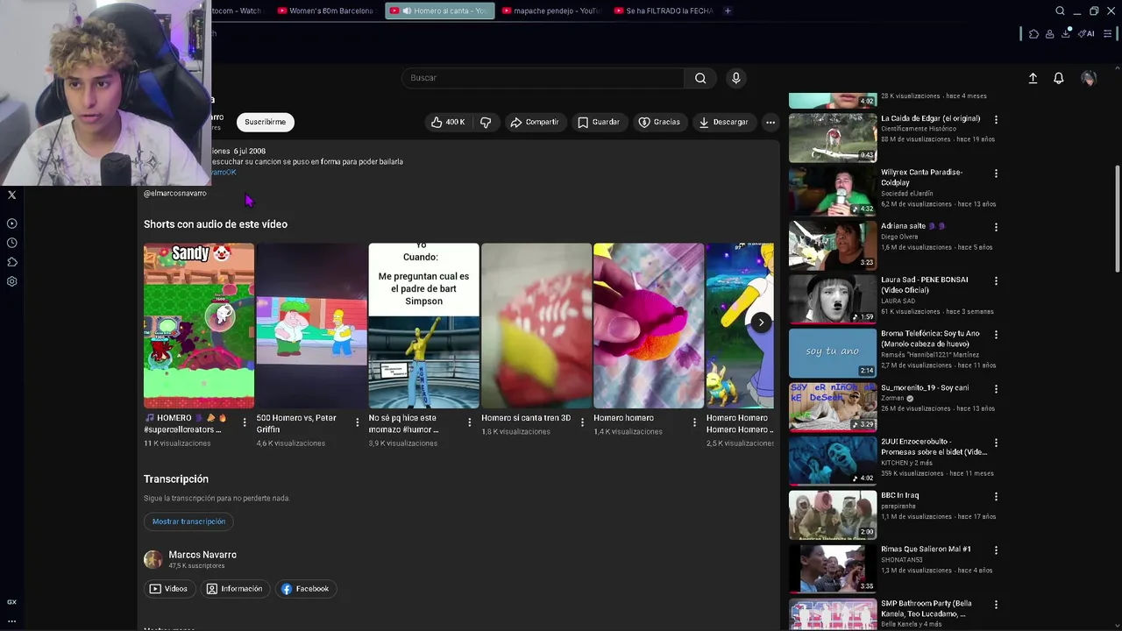Click the GX Control icon in sidebar
The height and width of the screenshot is (631, 1122).
click(11, 602)
